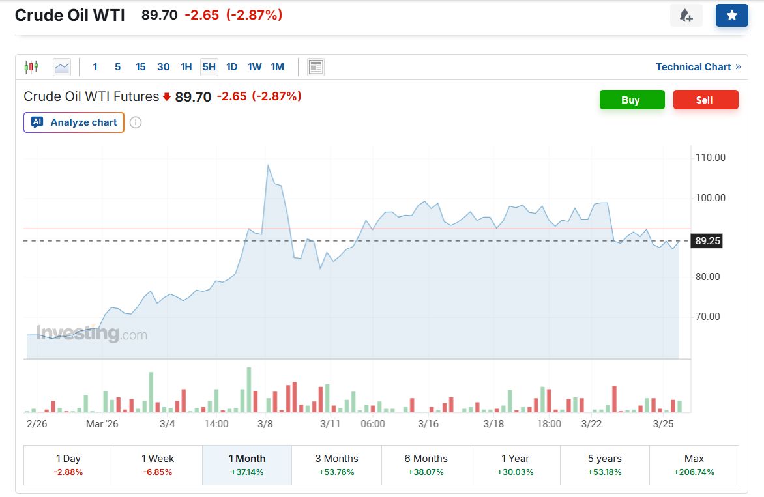764x497 pixels.
Task: Select the area chart type icon
Action: point(62,66)
